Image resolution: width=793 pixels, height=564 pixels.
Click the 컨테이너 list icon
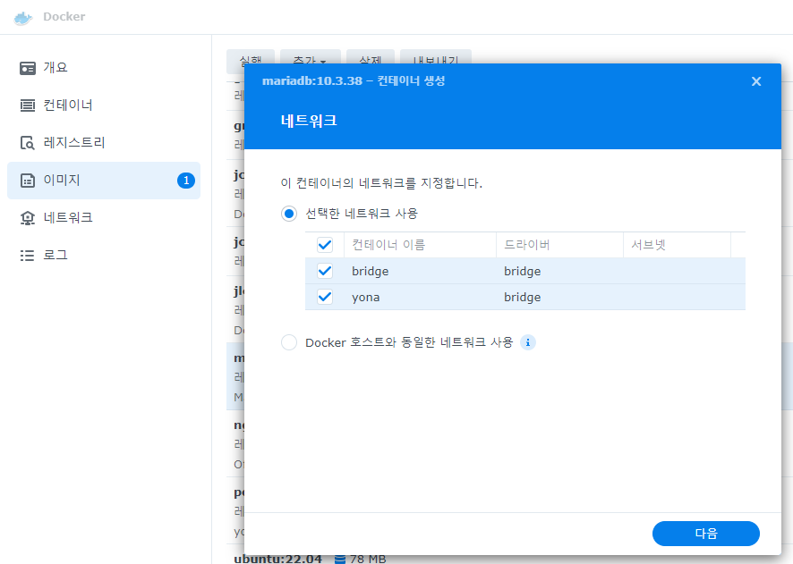[28, 105]
